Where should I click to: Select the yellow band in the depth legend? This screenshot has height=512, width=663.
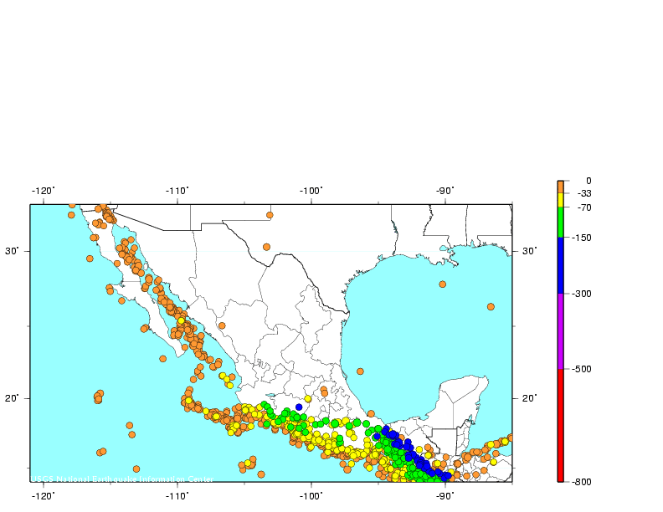[560, 200]
